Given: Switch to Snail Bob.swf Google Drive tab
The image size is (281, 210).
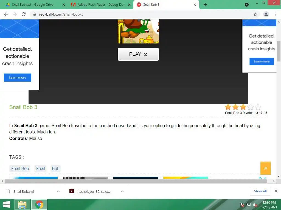Looking at the screenshot, I should pos(33,5).
